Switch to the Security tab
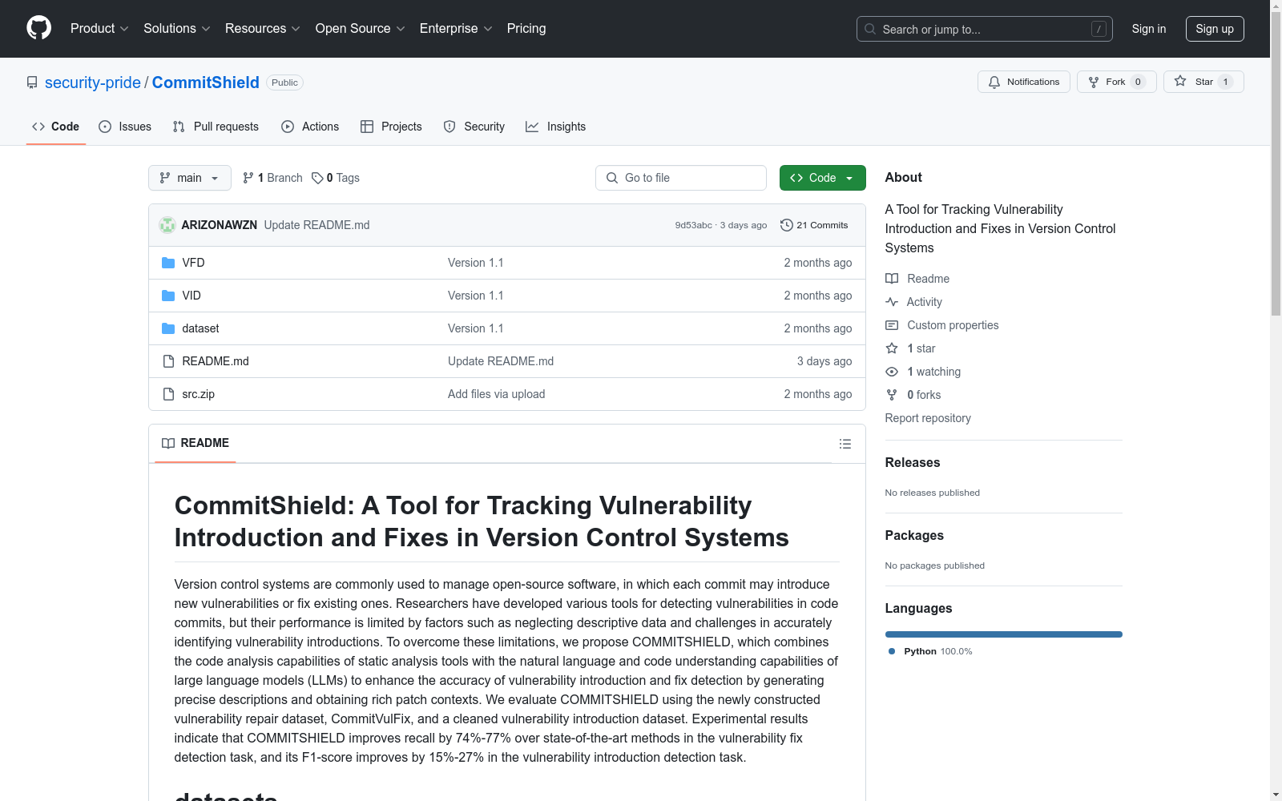The height and width of the screenshot is (801, 1282). (x=474, y=127)
